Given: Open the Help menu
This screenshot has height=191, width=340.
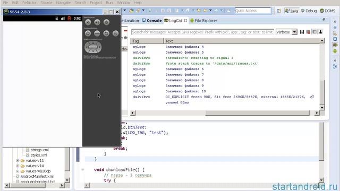Looking at the screenshot, I should [x=138, y=3].
